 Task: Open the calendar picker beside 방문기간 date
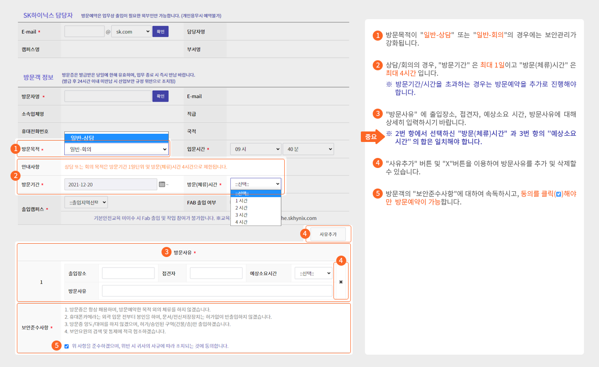click(161, 184)
